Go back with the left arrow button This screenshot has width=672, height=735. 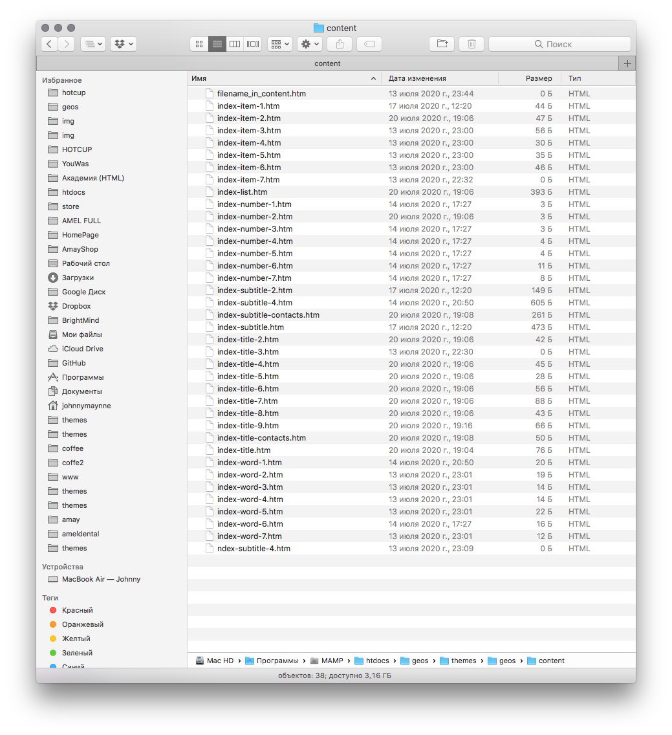pyautogui.click(x=49, y=44)
